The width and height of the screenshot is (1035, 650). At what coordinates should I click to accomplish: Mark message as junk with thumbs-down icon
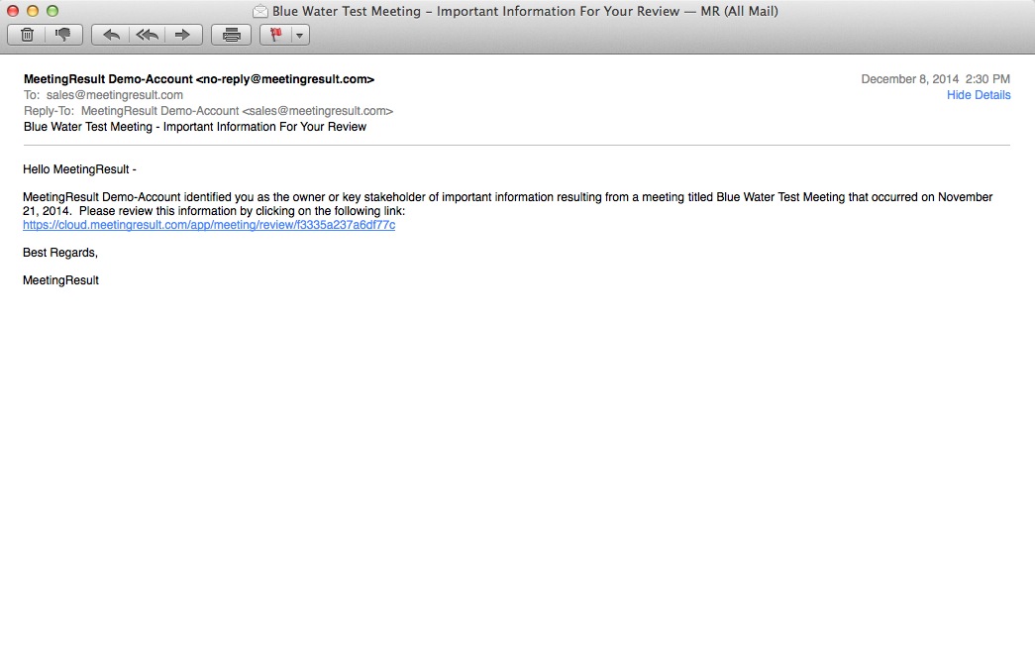(63, 35)
